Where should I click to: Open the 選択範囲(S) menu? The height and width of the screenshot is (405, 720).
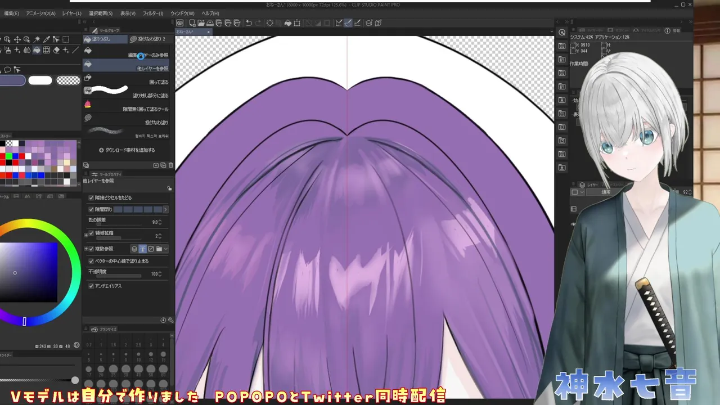tap(101, 13)
